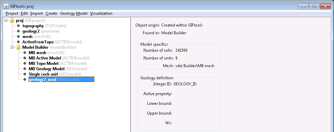This screenshot has width=334, height=132.
Task: Open the Edit menu
Action: pyautogui.click(x=24, y=13)
